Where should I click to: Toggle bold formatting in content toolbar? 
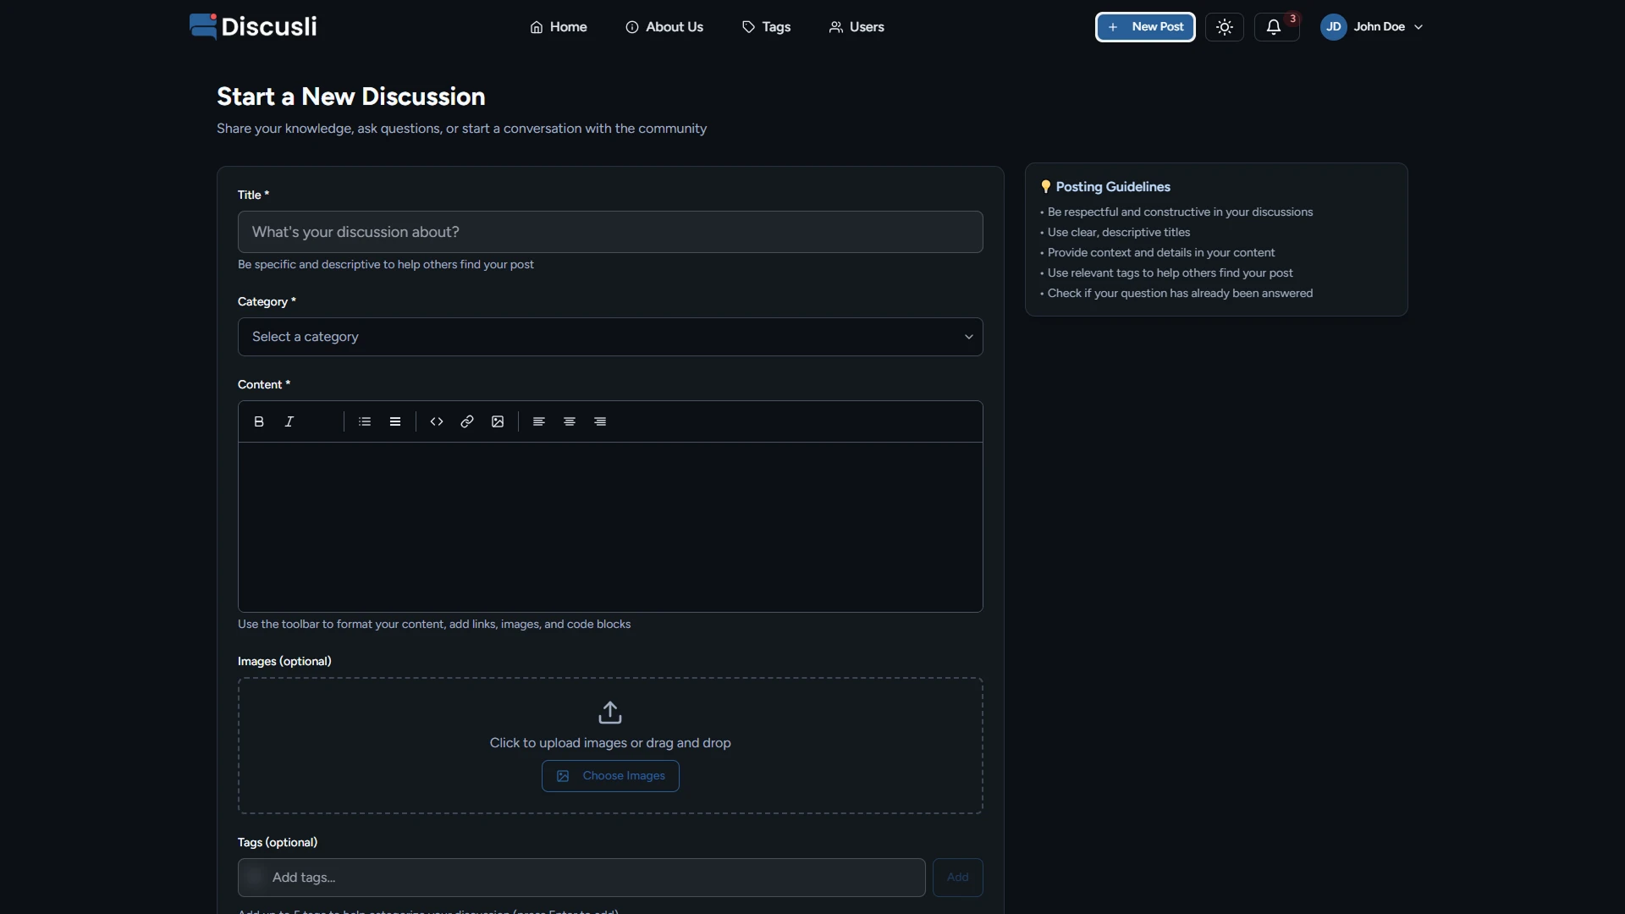[x=259, y=421]
